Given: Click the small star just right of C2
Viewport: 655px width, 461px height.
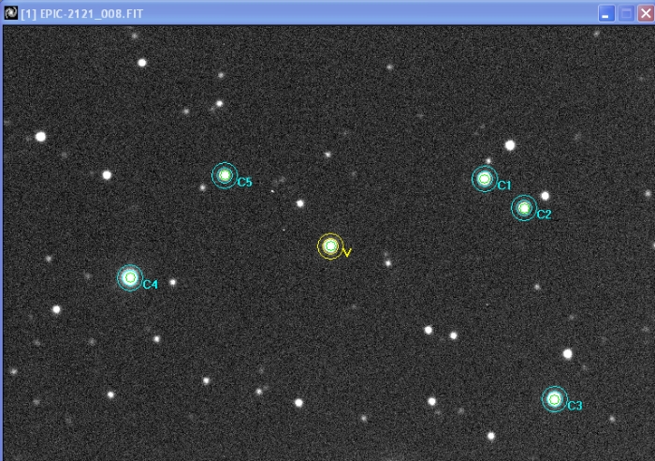Looking at the screenshot, I should [545, 196].
